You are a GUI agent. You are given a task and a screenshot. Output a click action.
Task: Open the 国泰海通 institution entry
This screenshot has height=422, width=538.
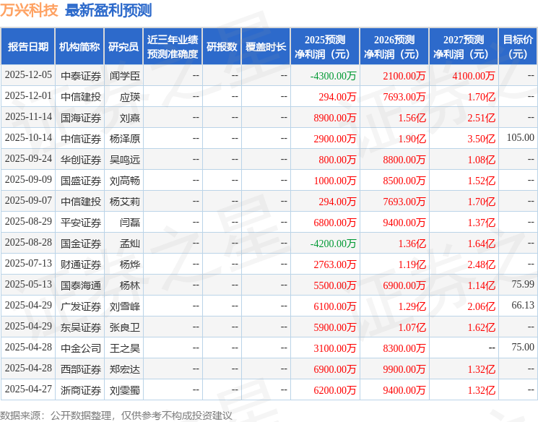click(79, 285)
